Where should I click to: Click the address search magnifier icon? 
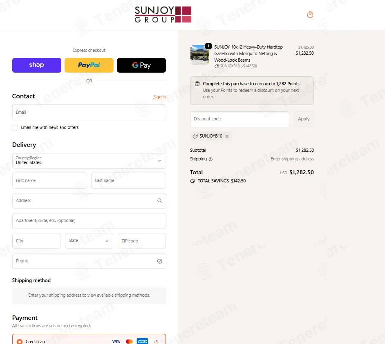(x=159, y=200)
